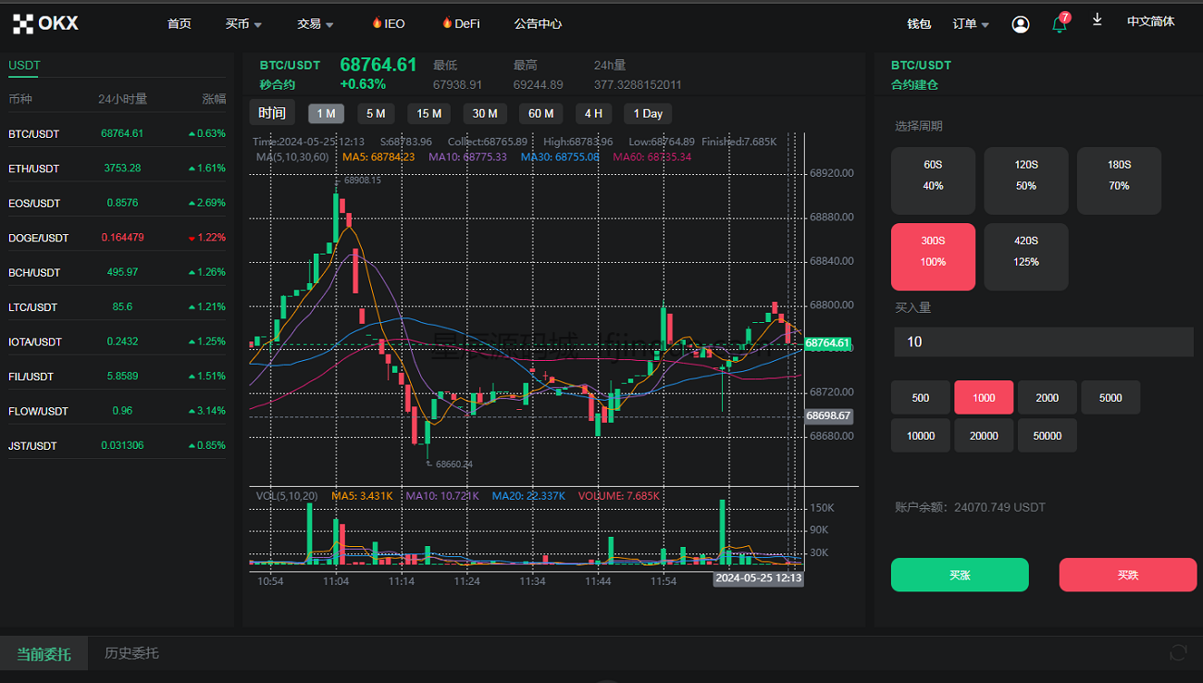The width and height of the screenshot is (1203, 683).
Task: Switch chart to 15 M interval
Action: coord(428,114)
